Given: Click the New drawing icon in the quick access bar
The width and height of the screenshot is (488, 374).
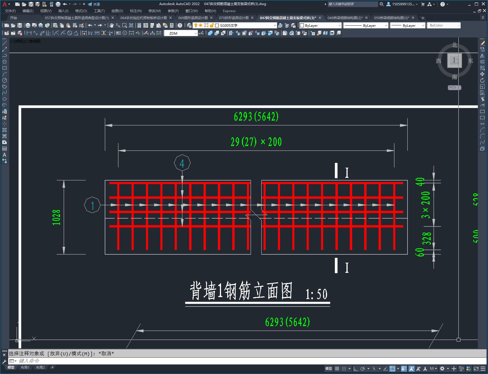Looking at the screenshot, I should click(17, 4).
